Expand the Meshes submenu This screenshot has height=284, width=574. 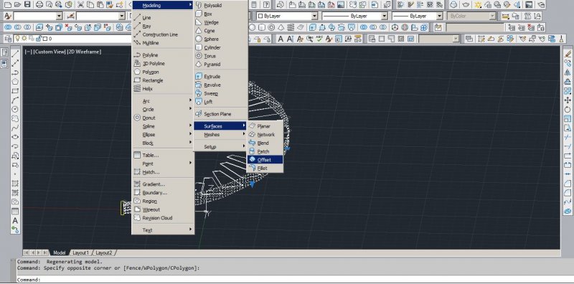pos(220,135)
